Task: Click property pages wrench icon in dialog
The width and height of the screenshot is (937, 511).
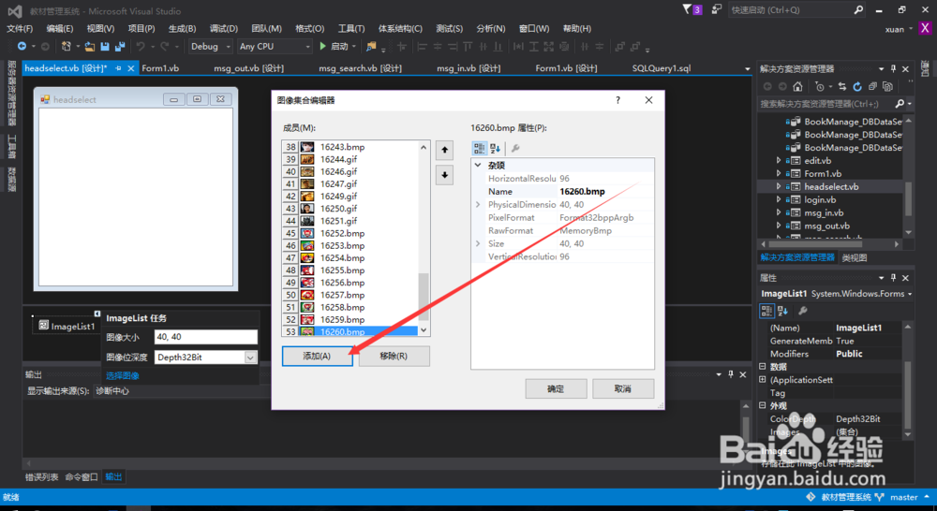Action: tap(515, 148)
